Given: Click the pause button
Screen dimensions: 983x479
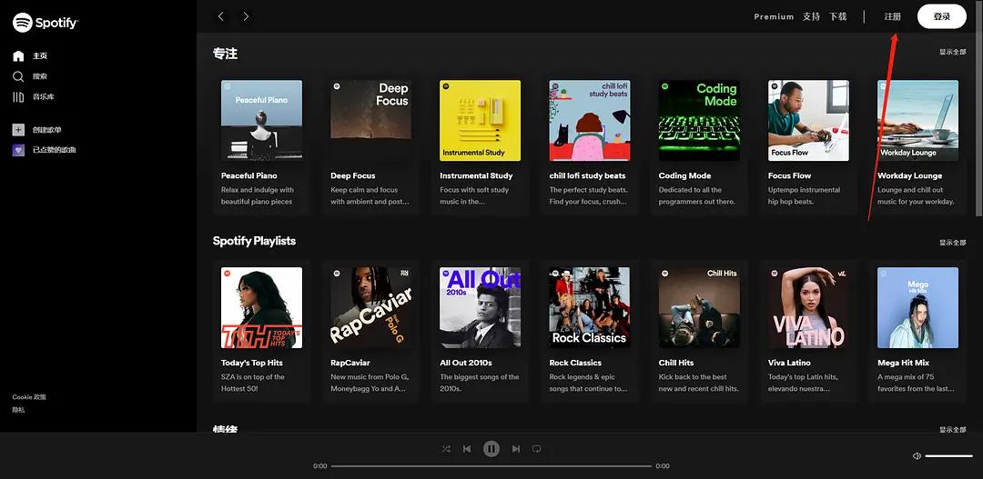Looking at the screenshot, I should click(491, 448).
